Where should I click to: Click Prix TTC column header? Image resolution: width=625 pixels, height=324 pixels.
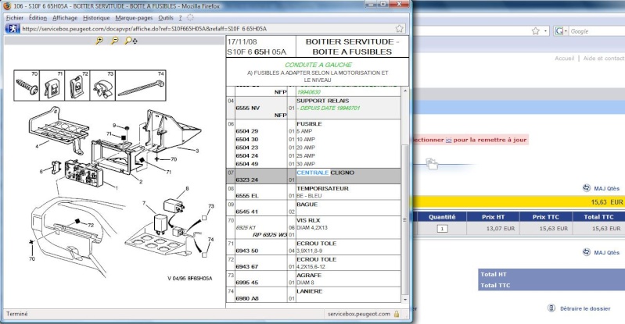546,217
